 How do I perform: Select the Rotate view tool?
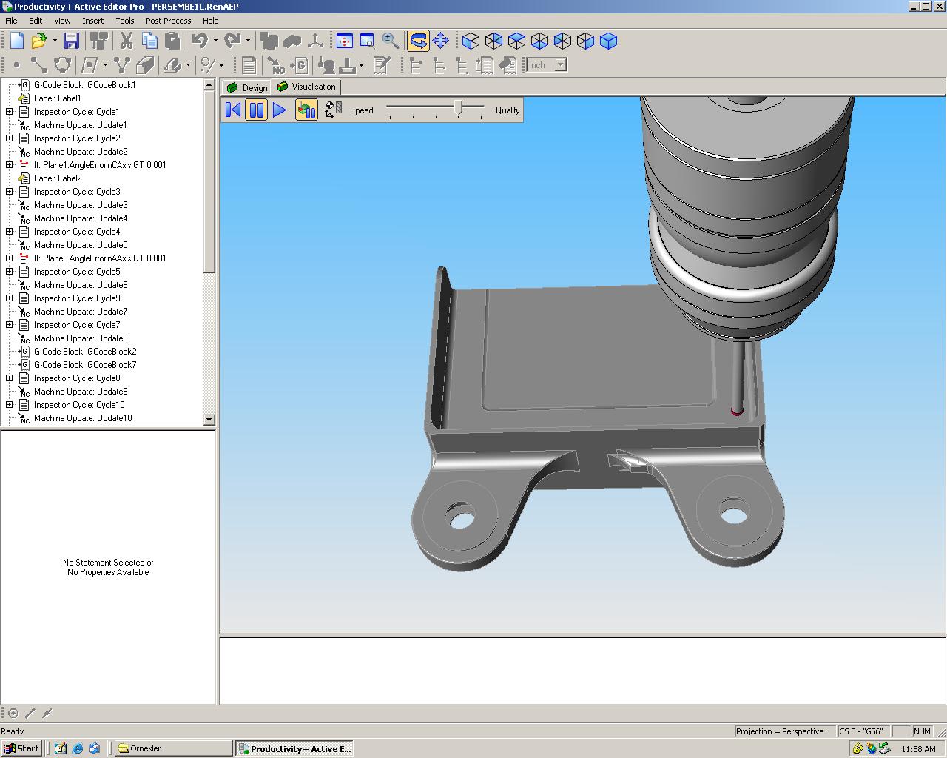point(418,41)
